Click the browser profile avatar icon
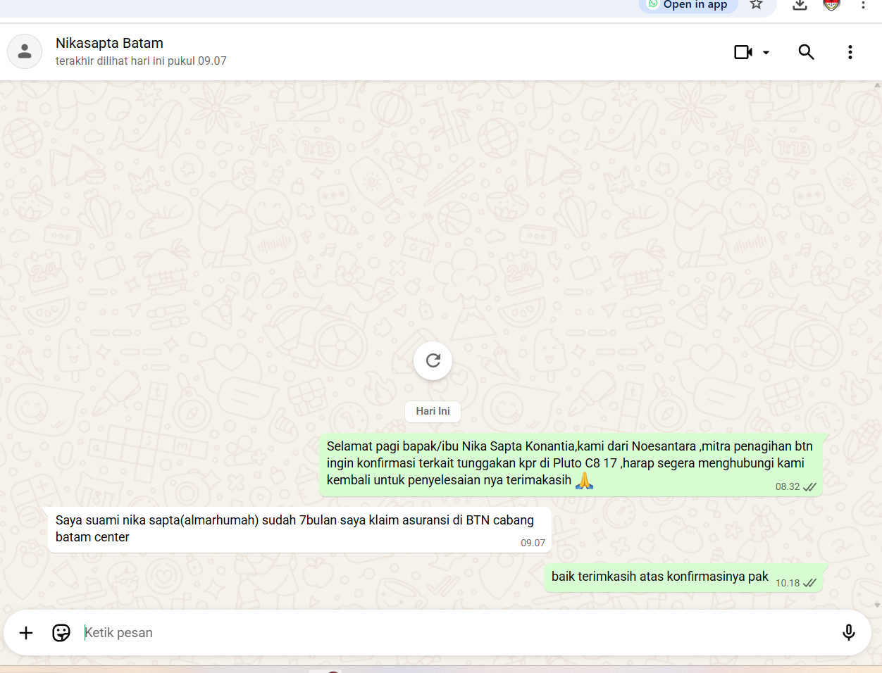Screen dimensions: 882x673 point(832,5)
